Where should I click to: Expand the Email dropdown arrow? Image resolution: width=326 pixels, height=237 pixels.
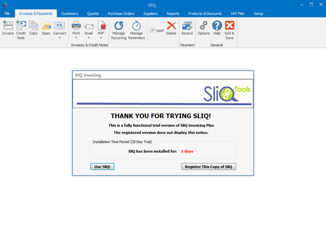(89, 38)
